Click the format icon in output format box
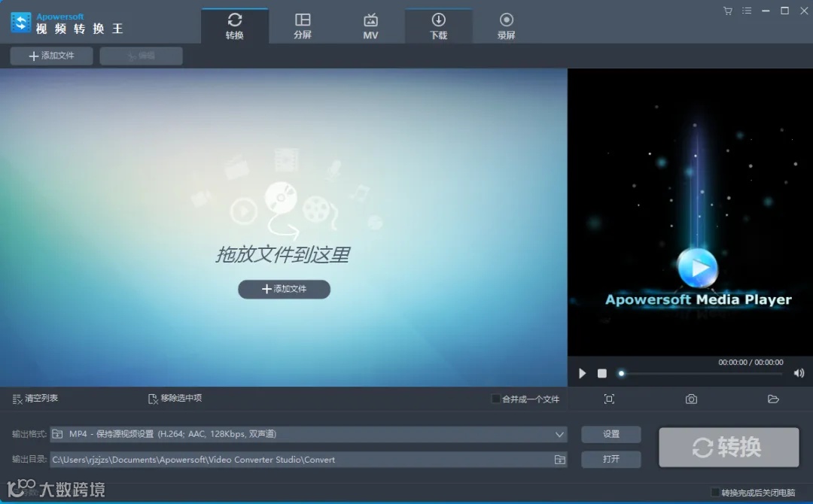Image resolution: width=813 pixels, height=504 pixels. (57, 434)
